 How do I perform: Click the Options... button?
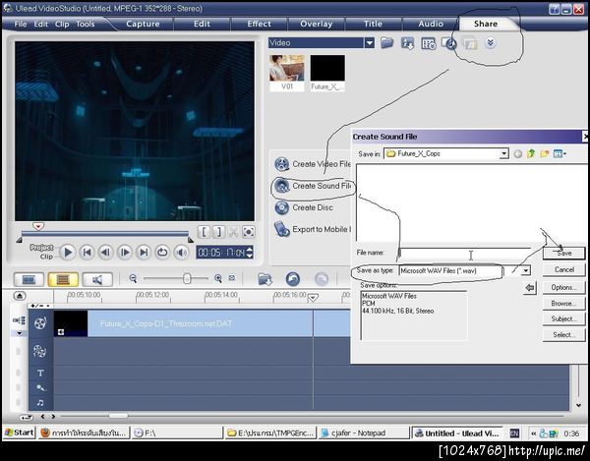(x=563, y=288)
